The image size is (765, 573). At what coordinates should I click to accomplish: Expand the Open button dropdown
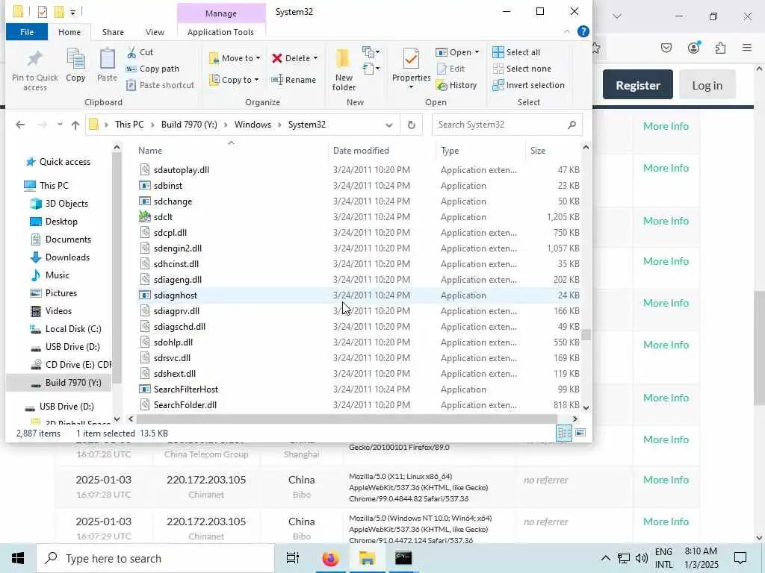477,52
